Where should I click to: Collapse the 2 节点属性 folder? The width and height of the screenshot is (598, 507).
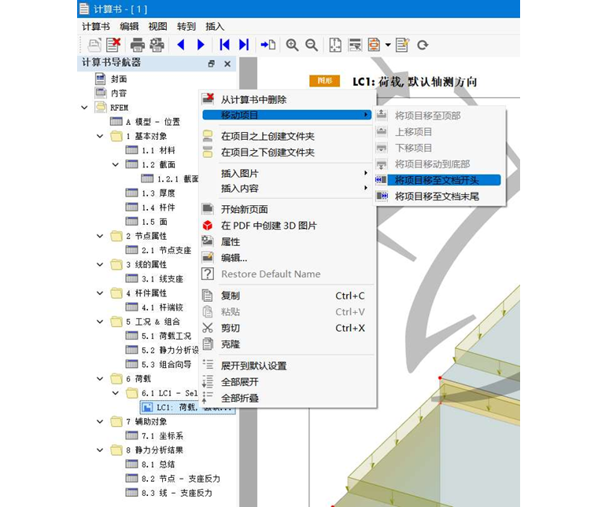[100, 236]
